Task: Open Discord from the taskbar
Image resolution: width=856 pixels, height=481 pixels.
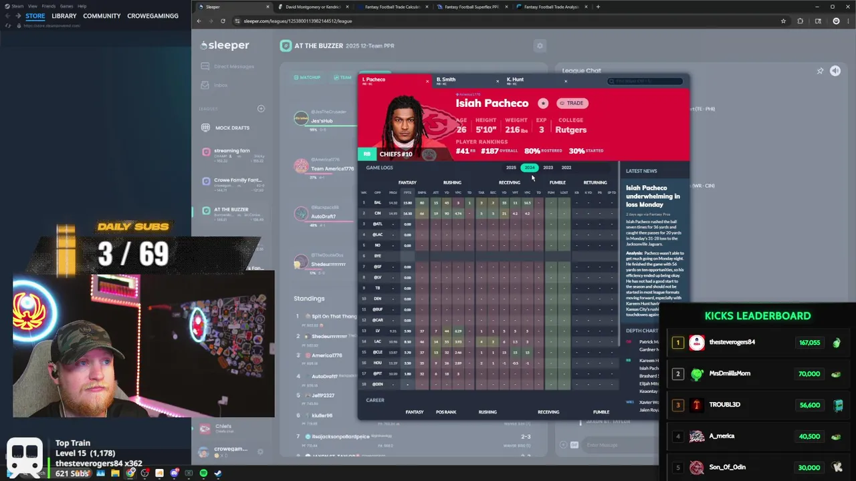Action: point(174,473)
